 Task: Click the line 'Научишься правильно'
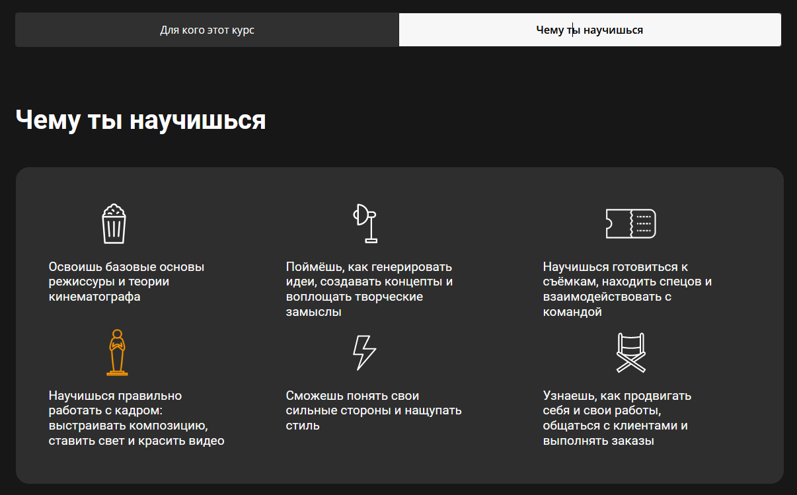click(115, 396)
